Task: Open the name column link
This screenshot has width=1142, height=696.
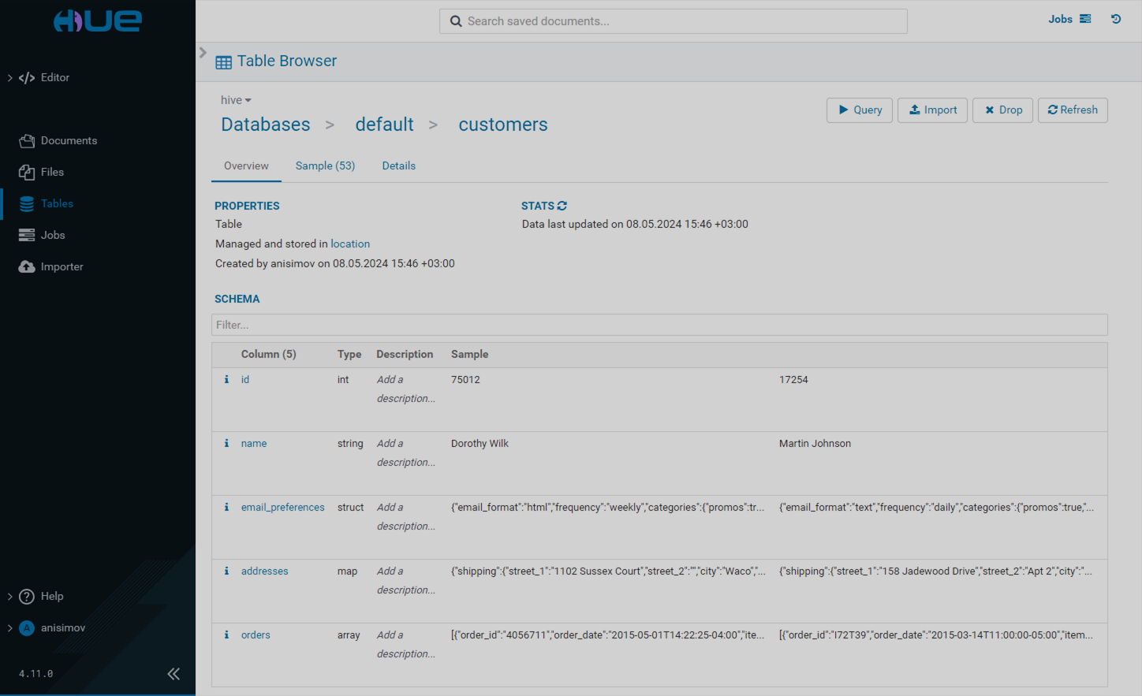Action: coord(254,444)
